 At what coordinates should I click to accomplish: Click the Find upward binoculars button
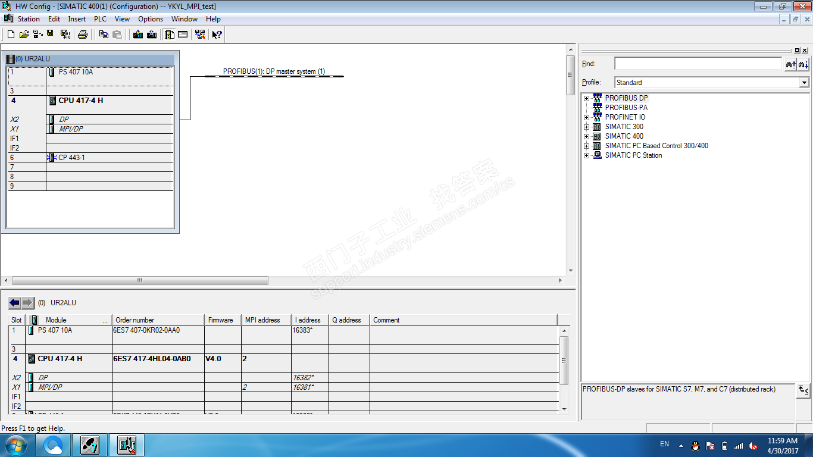[790, 64]
